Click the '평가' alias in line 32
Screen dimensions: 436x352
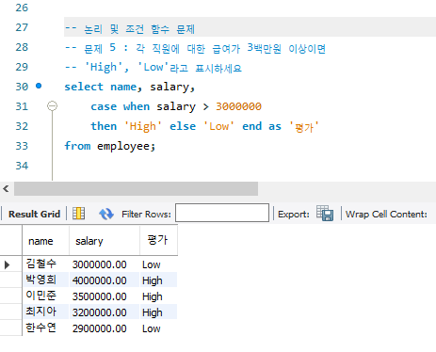coord(303,127)
